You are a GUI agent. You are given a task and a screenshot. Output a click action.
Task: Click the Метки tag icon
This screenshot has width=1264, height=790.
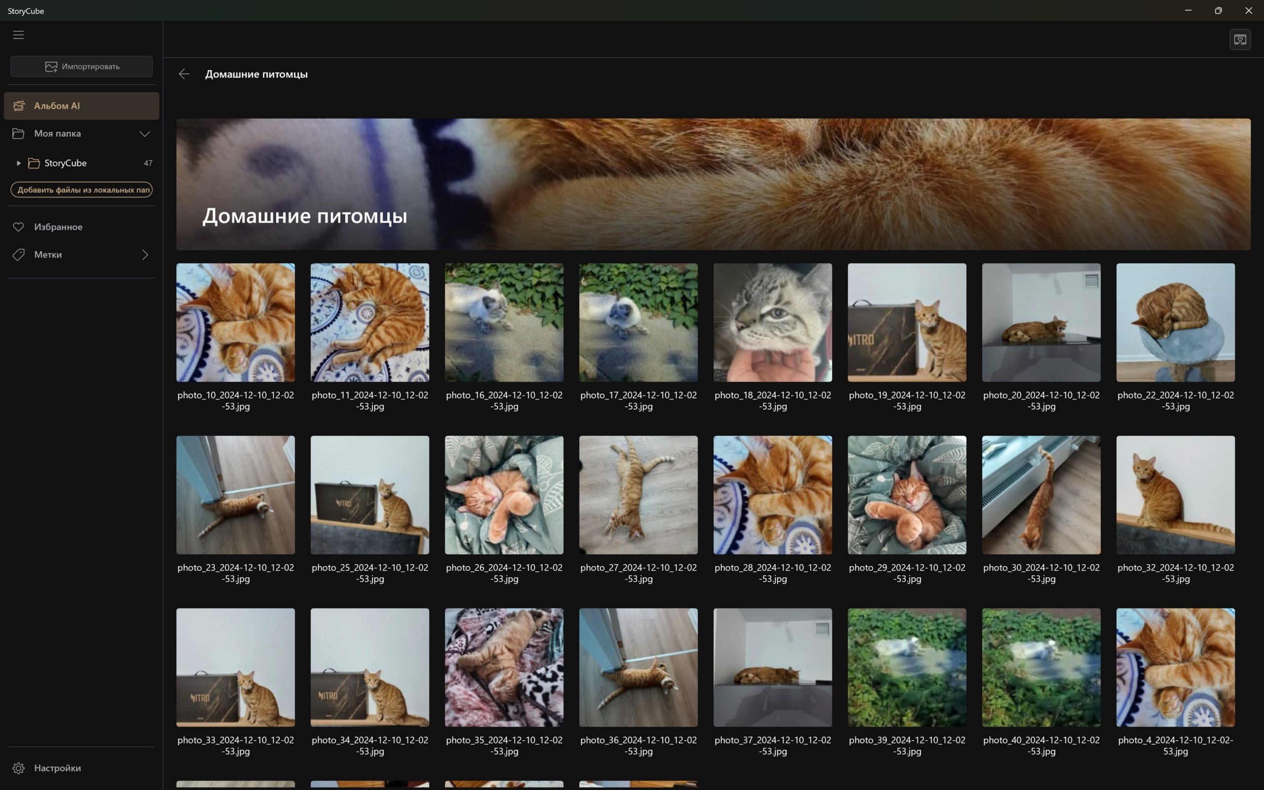[18, 254]
